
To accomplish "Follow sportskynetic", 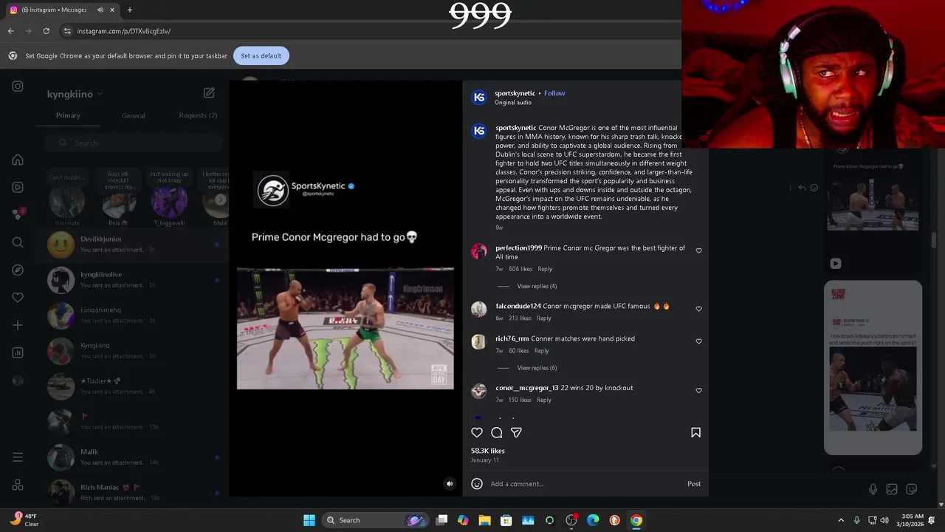I will (554, 93).
